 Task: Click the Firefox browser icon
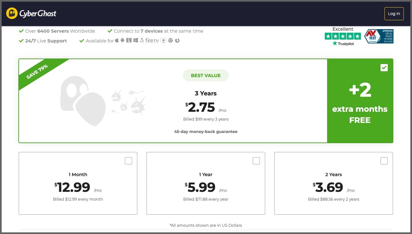[x=177, y=41]
